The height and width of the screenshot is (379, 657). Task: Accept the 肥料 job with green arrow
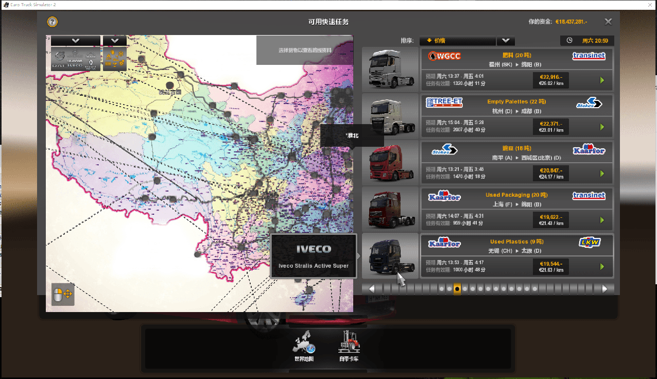click(602, 80)
